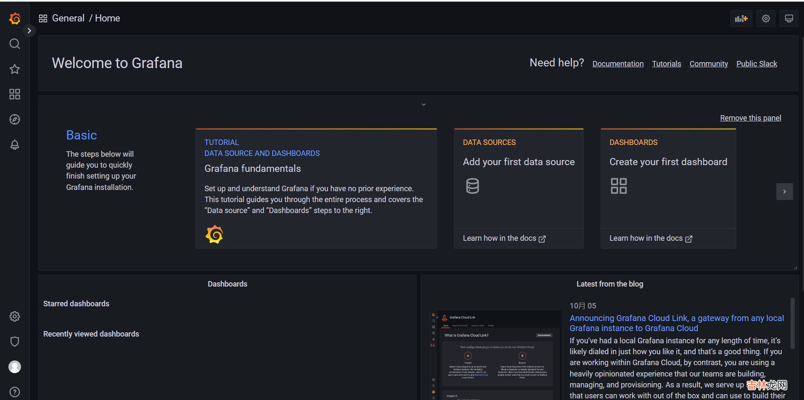Open the getting started panel chevron menu
This screenshot has height=400, width=804.
(424, 105)
